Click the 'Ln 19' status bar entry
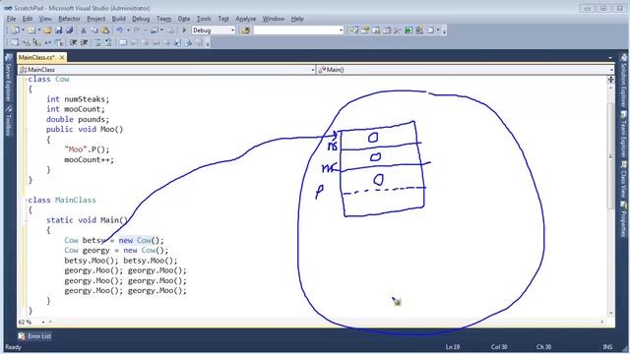This screenshot has height=354, width=630. click(x=453, y=347)
